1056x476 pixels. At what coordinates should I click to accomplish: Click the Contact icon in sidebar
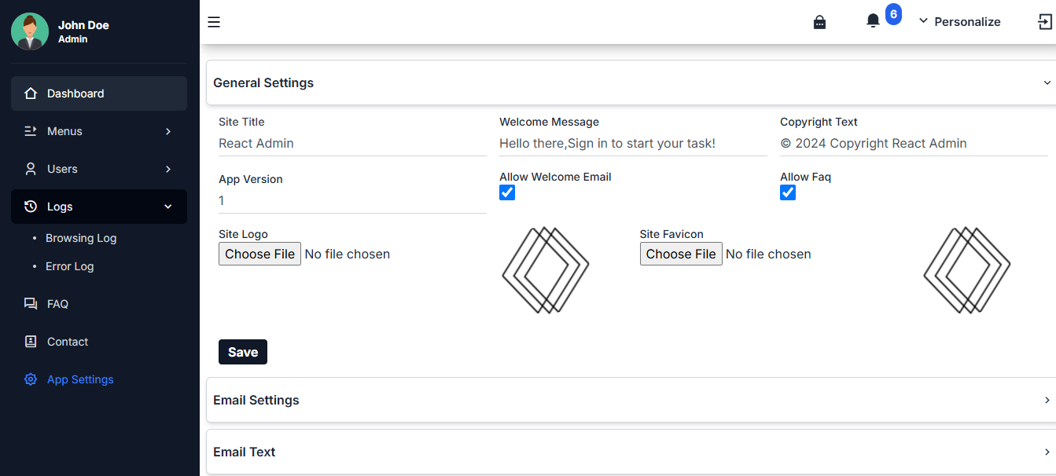[31, 342]
